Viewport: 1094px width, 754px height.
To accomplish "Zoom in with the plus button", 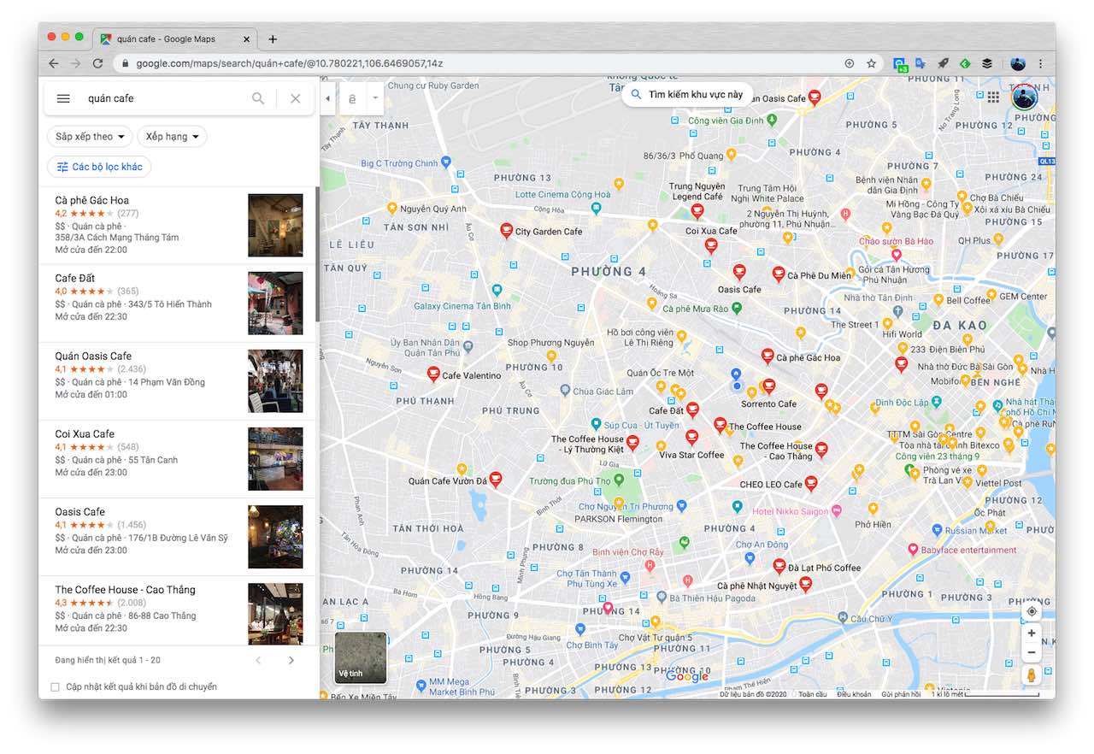I will pos(1032,633).
